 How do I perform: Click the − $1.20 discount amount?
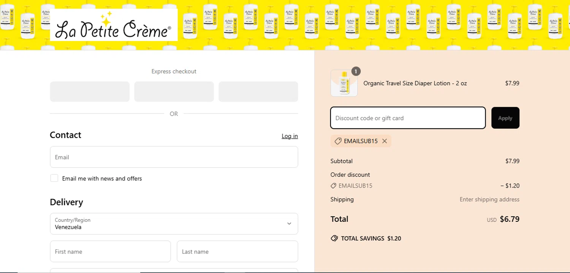point(510,186)
